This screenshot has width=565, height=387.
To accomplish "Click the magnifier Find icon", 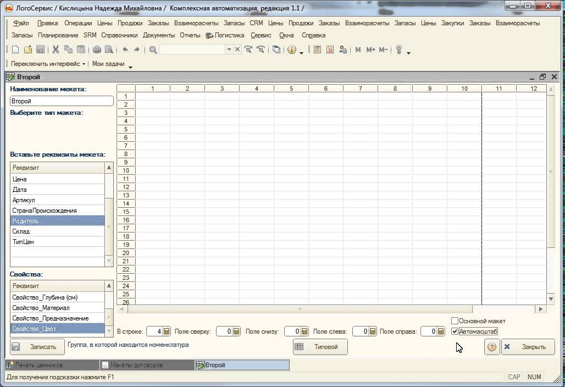I will (153, 49).
